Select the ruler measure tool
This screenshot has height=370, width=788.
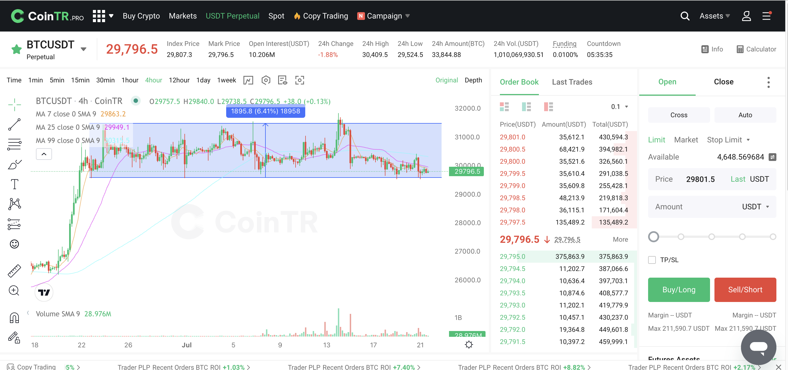point(14,270)
